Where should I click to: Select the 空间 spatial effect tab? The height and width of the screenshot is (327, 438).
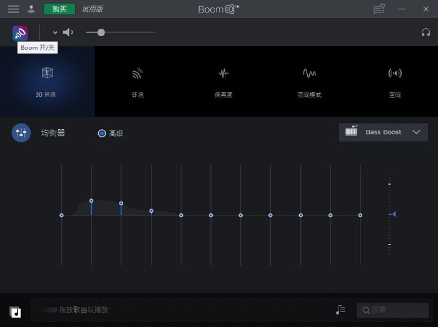click(x=395, y=81)
